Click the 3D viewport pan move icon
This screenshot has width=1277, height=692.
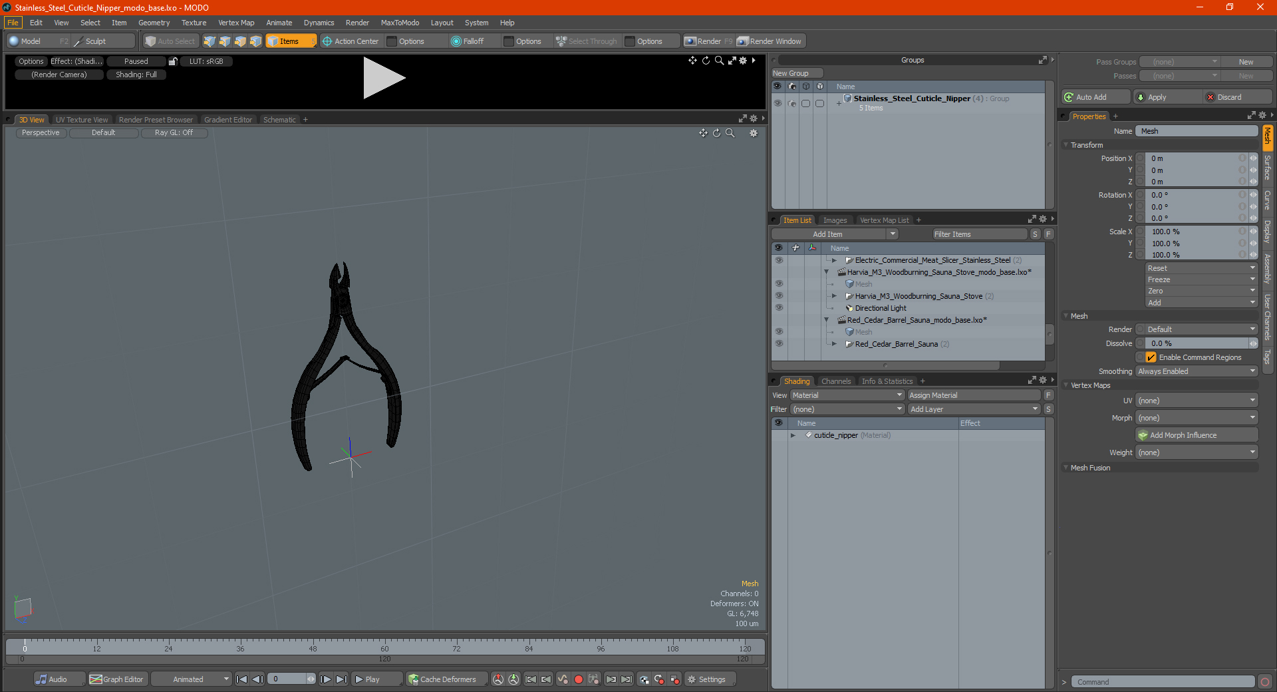703,133
